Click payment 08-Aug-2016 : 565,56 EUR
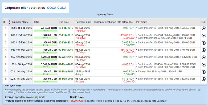This screenshot has height=105, width=208. click(166, 28)
